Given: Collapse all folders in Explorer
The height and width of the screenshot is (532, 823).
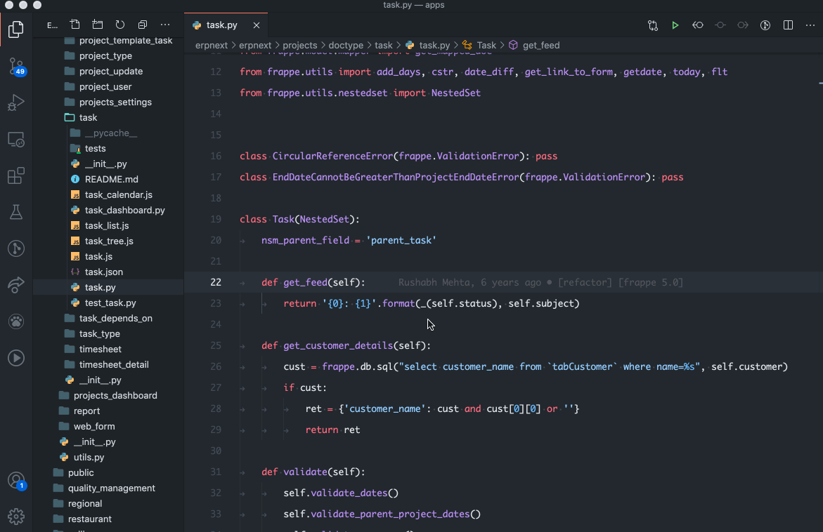Looking at the screenshot, I should coord(143,25).
